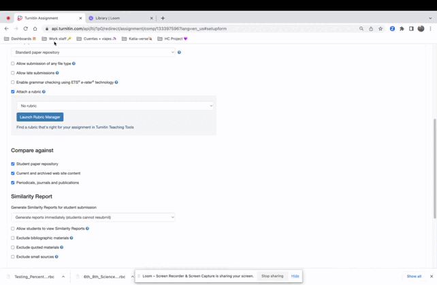This screenshot has width=437, height=285.
Task: Open the No rubric dropdown
Action: pyautogui.click(x=115, y=106)
